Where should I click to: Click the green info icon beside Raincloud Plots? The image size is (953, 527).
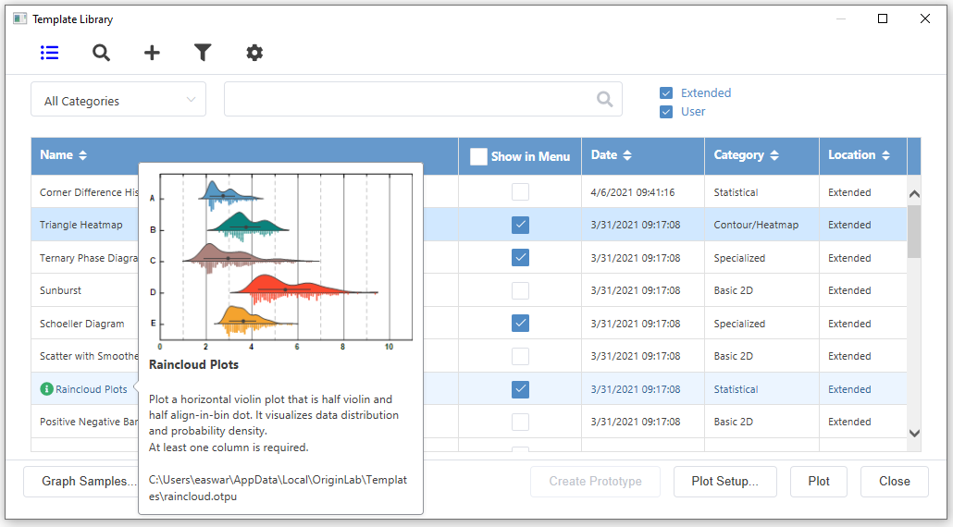click(x=46, y=389)
